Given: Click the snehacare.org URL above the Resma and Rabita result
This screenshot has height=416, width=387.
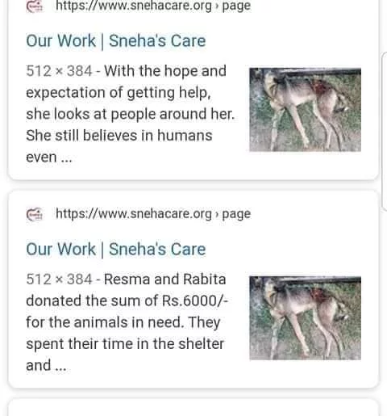Looking at the screenshot, I should pyautogui.click(x=134, y=214).
